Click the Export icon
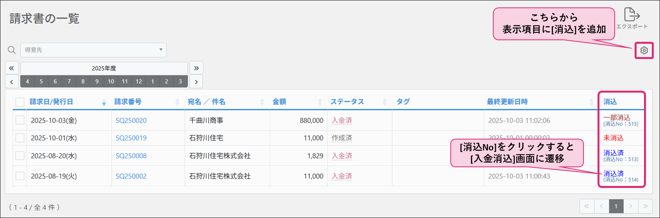The height and width of the screenshot is (218, 660). tap(631, 15)
